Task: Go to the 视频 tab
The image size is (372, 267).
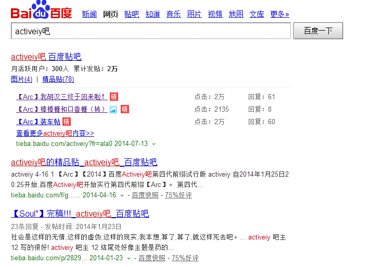Action: point(215,14)
